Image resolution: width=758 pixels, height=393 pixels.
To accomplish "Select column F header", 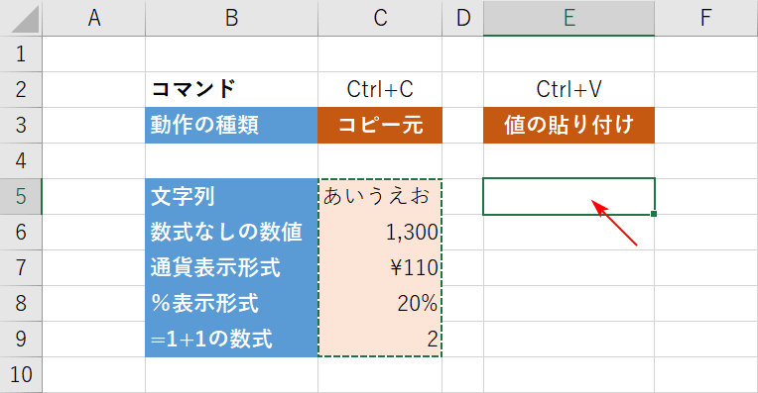I will click(706, 18).
